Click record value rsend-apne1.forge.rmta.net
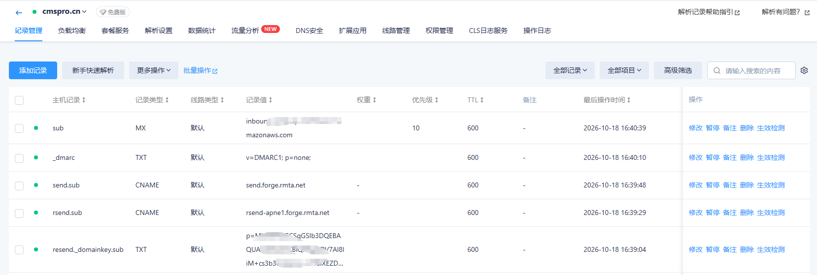The image size is (817, 275). 288,213
